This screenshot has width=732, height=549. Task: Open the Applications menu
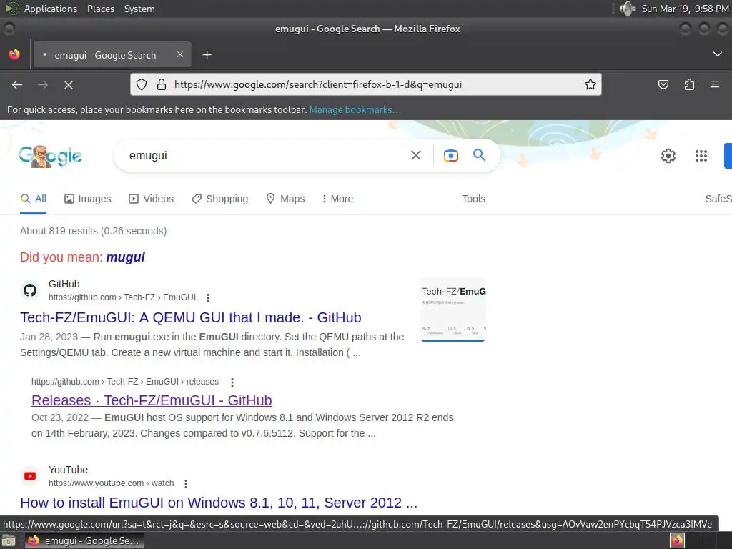tap(51, 9)
